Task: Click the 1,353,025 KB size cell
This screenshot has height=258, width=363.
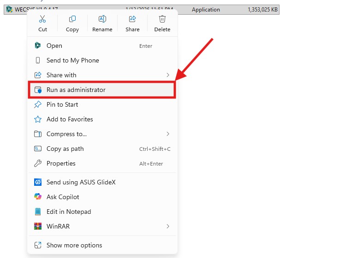Action: point(262,10)
